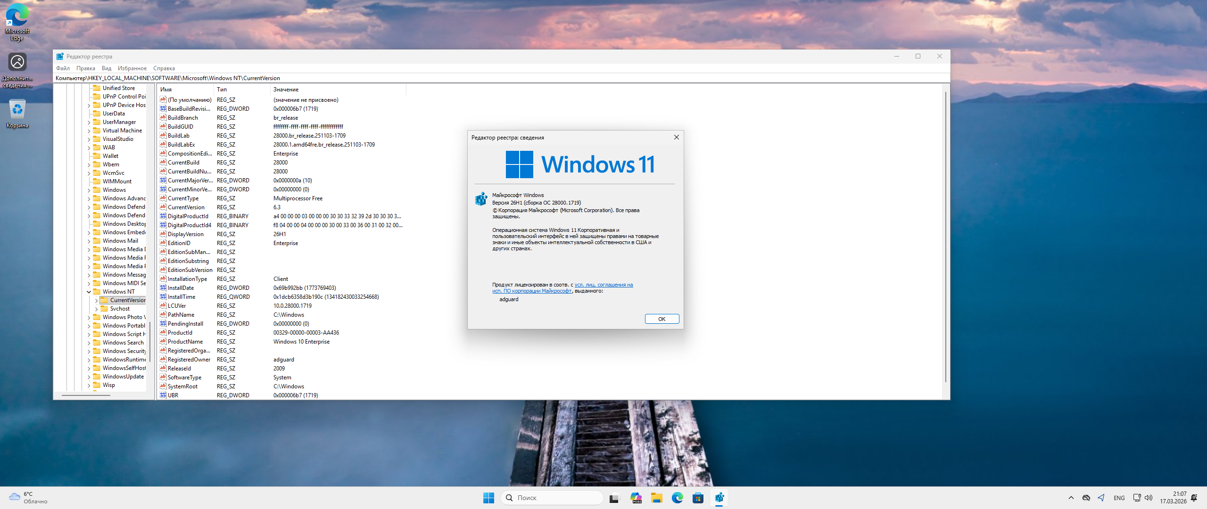Click the Registry Editor taskbar icon
Viewport: 1207px width, 509px height.
(719, 498)
